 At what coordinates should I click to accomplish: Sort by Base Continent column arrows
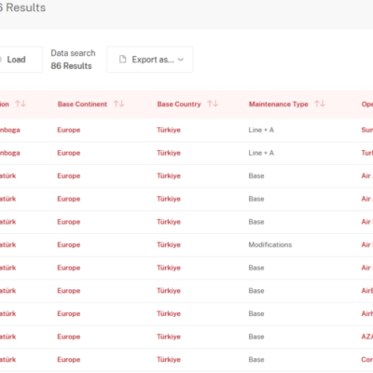coord(118,104)
